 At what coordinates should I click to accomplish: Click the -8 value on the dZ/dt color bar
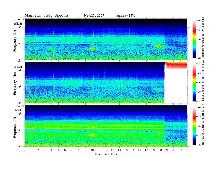pos(200,145)
